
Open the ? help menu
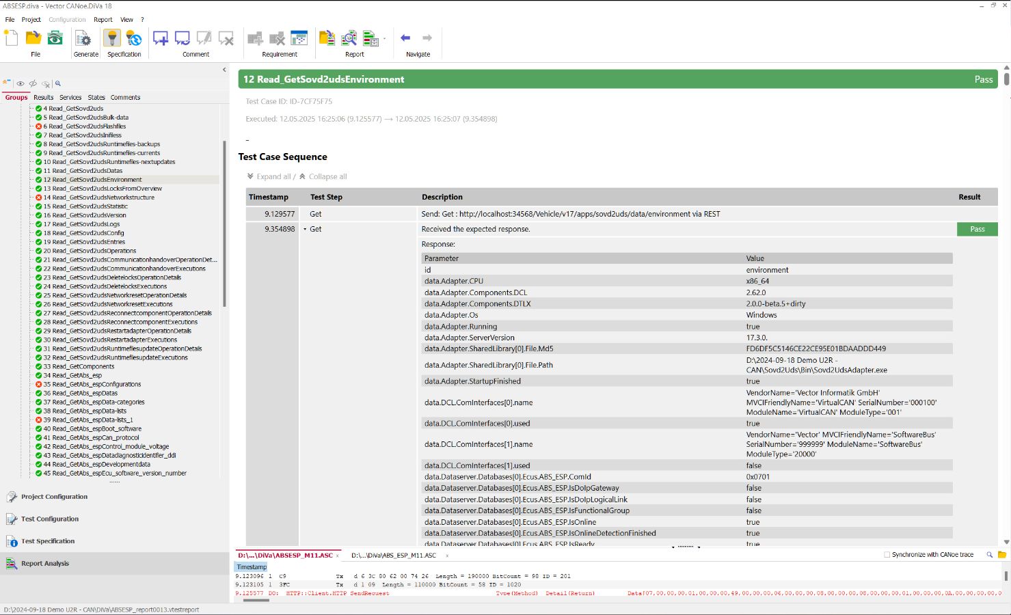142,20
